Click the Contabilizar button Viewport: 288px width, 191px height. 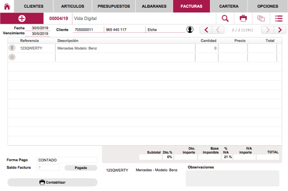(x=52, y=182)
